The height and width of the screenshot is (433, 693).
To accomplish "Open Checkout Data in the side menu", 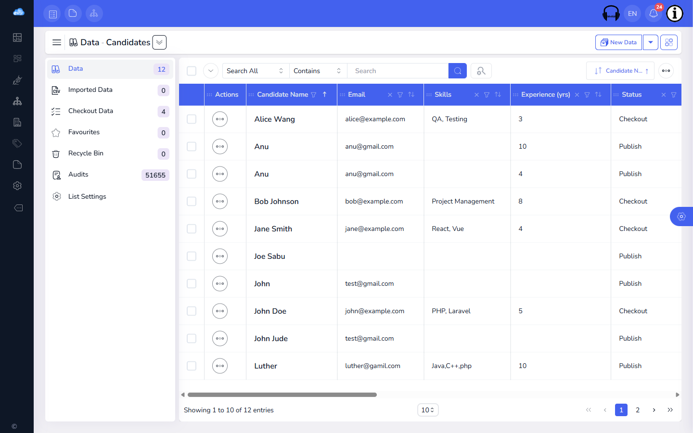I will 110,111.
